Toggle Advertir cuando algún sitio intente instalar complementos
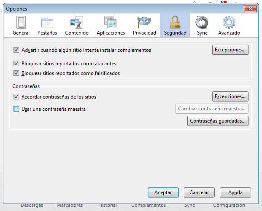This screenshot has height=211, width=262. 16,50
